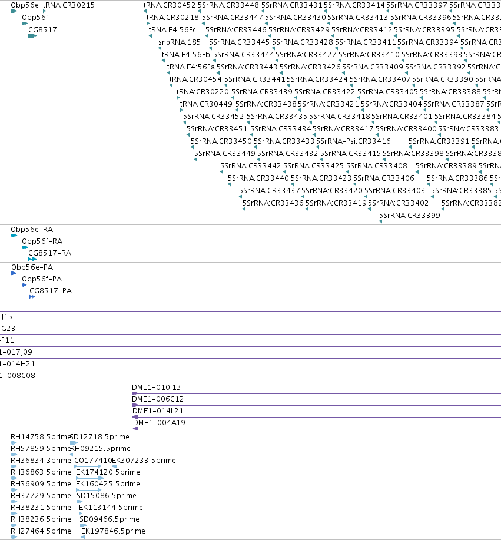
Task: Click EK174120.5prime EST span
Action: [89, 478]
